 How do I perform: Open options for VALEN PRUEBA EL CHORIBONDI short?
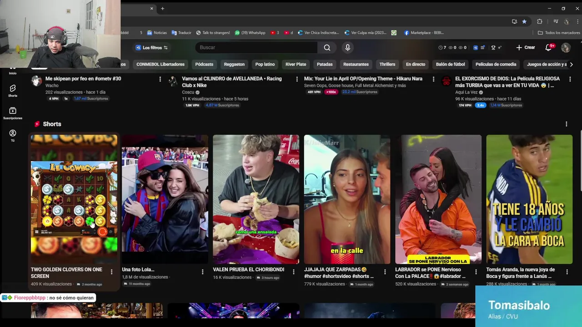[294, 272]
